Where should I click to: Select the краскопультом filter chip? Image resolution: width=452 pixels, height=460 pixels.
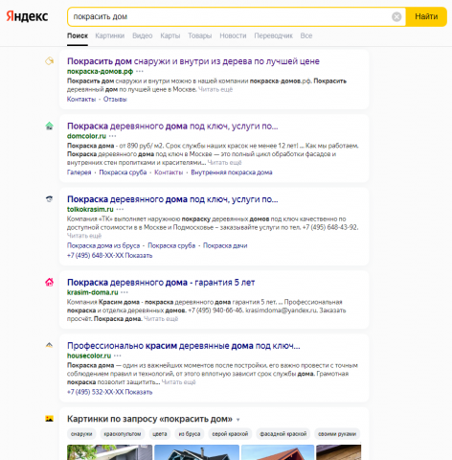pyautogui.click(x=123, y=434)
